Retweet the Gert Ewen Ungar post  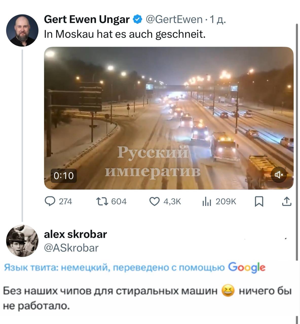tap(102, 201)
